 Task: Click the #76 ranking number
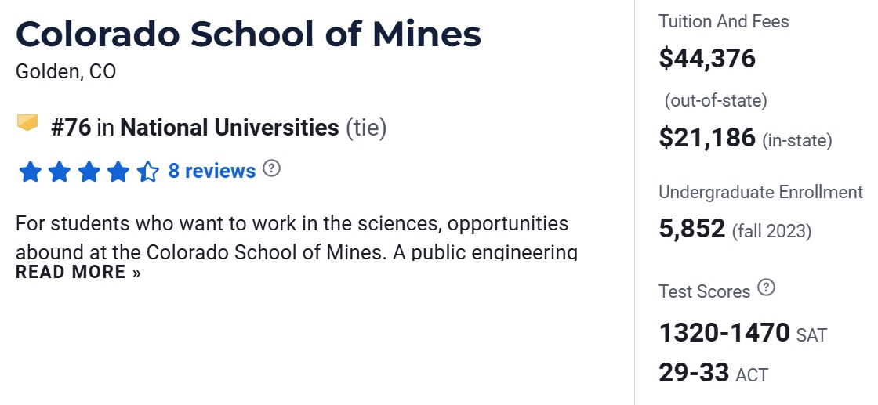click(x=71, y=127)
